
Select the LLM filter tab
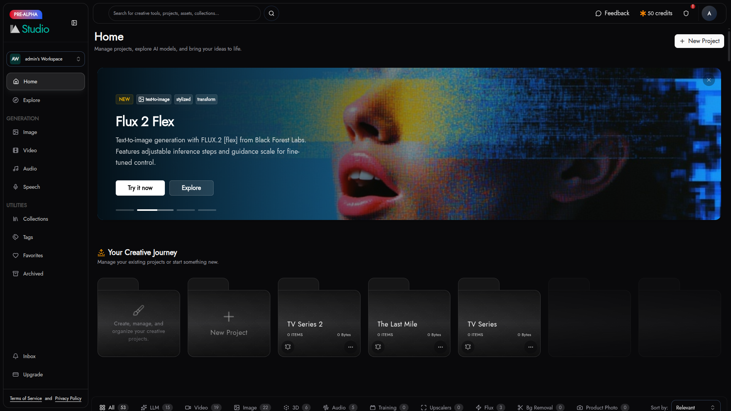pos(156,407)
